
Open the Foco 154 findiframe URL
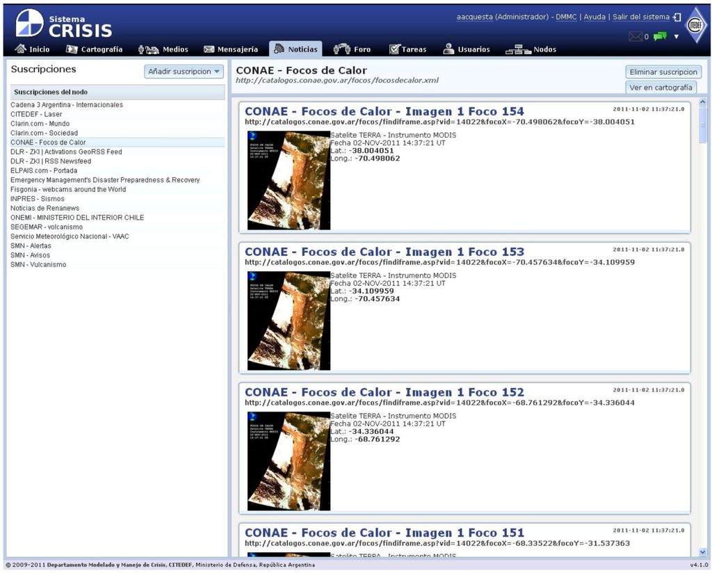click(x=439, y=122)
